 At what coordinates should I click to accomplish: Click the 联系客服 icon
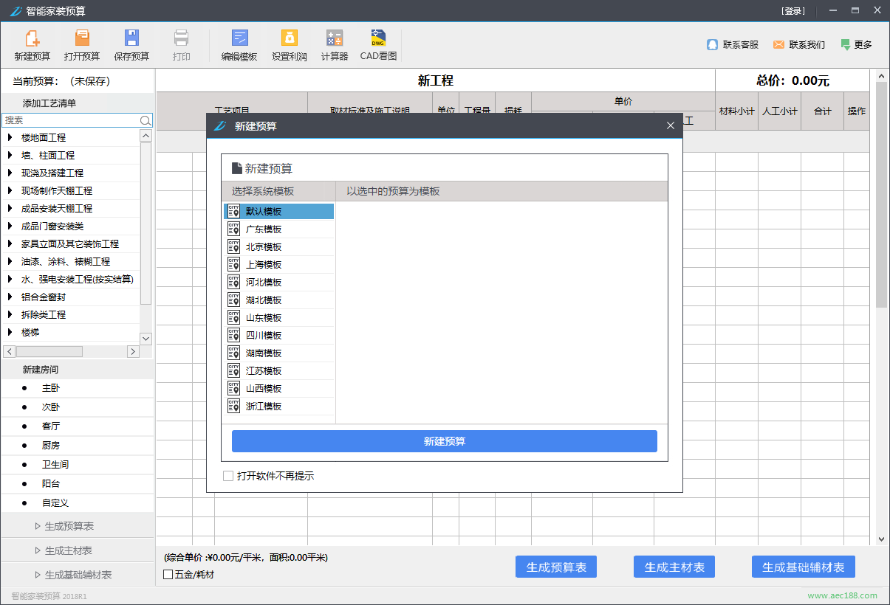[712, 44]
